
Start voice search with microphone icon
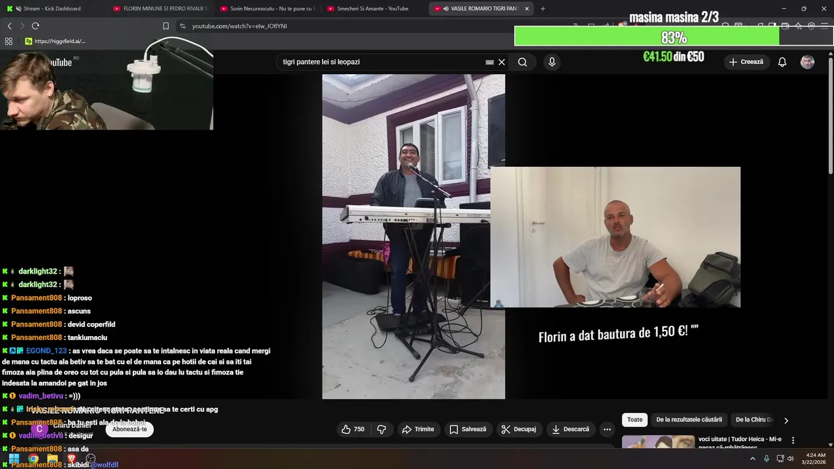[x=552, y=62]
